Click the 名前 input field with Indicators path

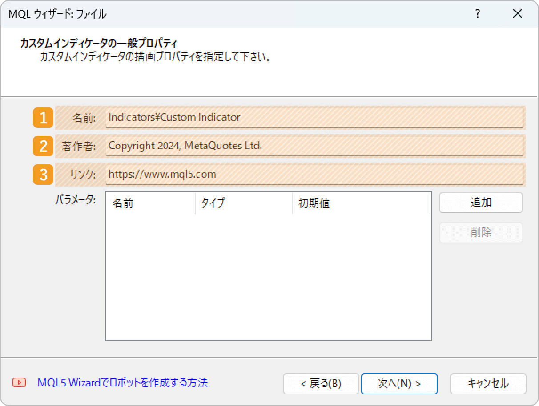(x=314, y=118)
